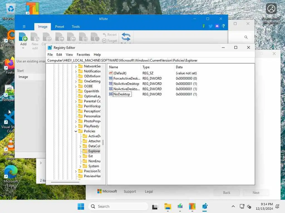285x213 pixels.
Task: Open Learn about this picture icon
Action: pos(271,9)
